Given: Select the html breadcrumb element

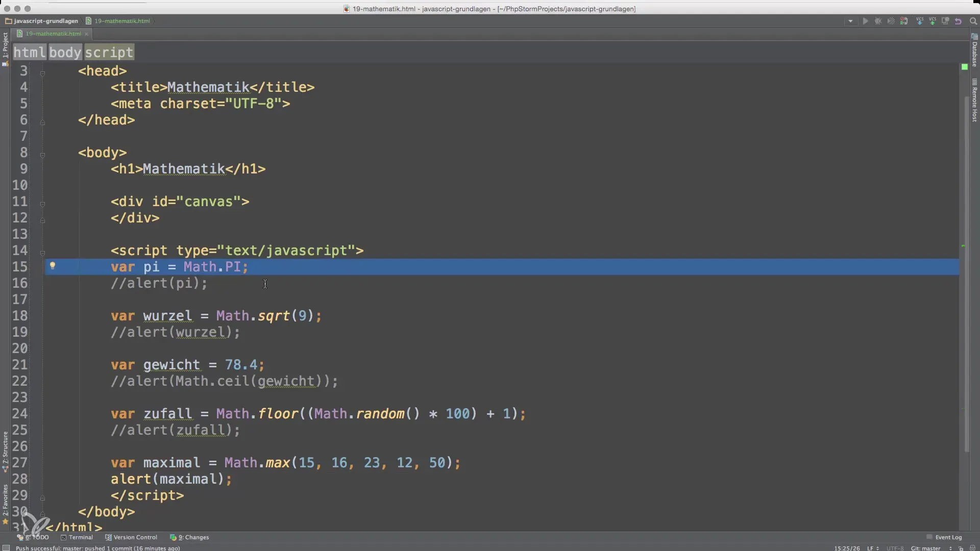Looking at the screenshot, I should pos(30,52).
